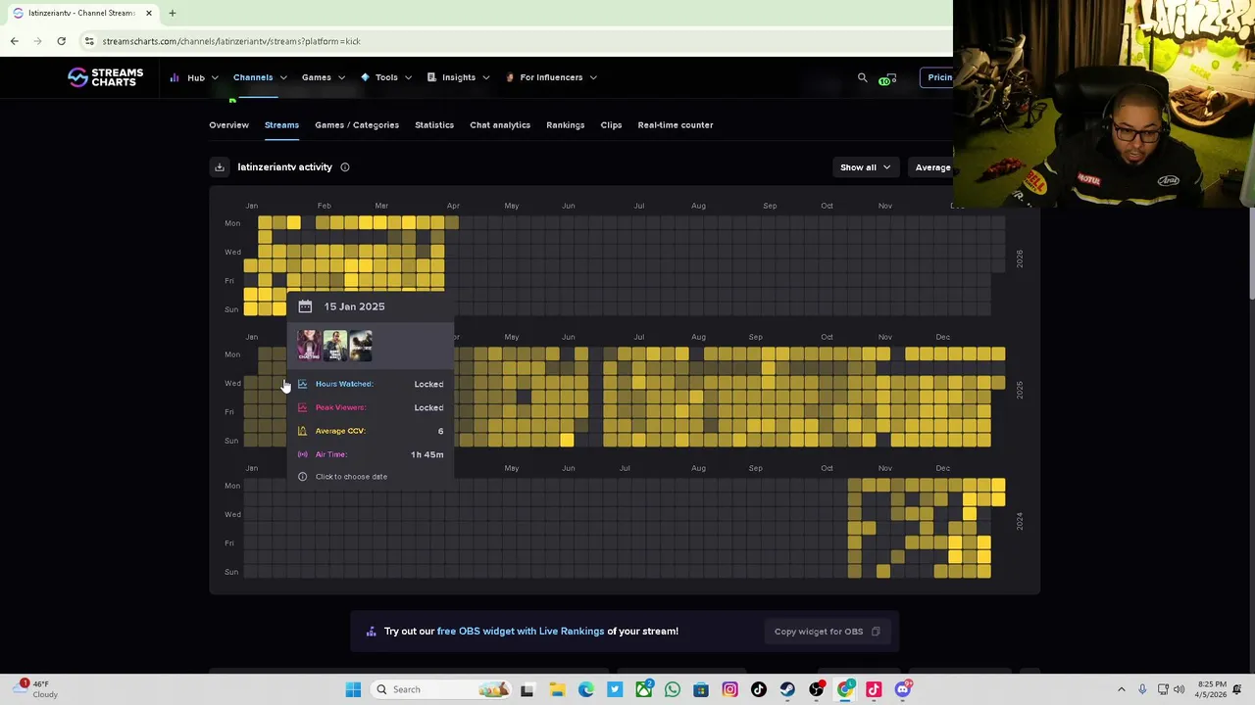The image size is (1255, 705).
Task: Open the Streams Charts home logo
Action: pyautogui.click(x=105, y=77)
